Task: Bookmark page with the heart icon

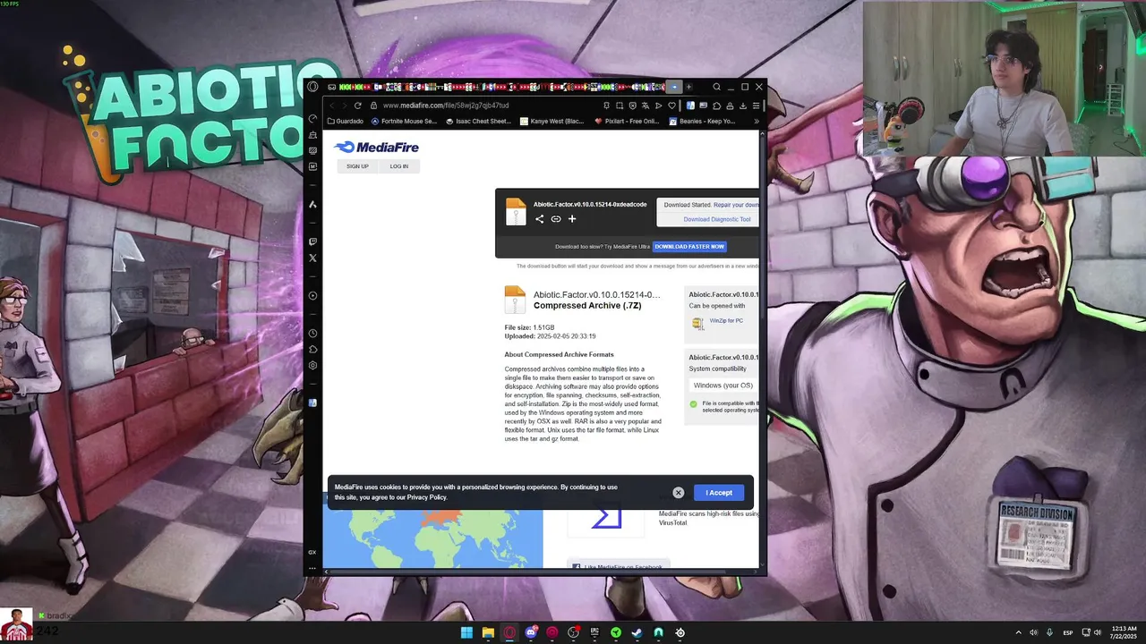Action: tap(671, 106)
